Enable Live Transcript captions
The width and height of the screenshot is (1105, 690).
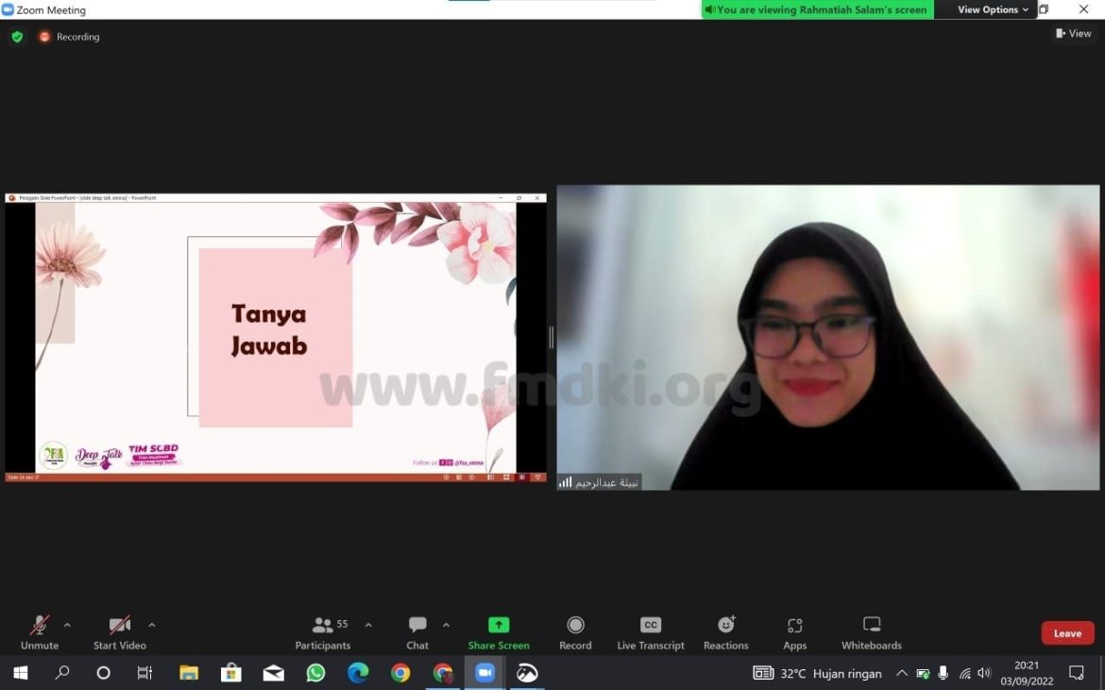[651, 632]
